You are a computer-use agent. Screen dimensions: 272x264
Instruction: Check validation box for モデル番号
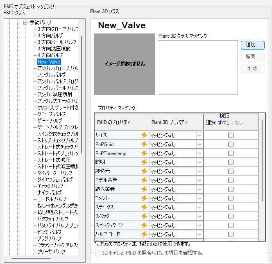[231, 180]
